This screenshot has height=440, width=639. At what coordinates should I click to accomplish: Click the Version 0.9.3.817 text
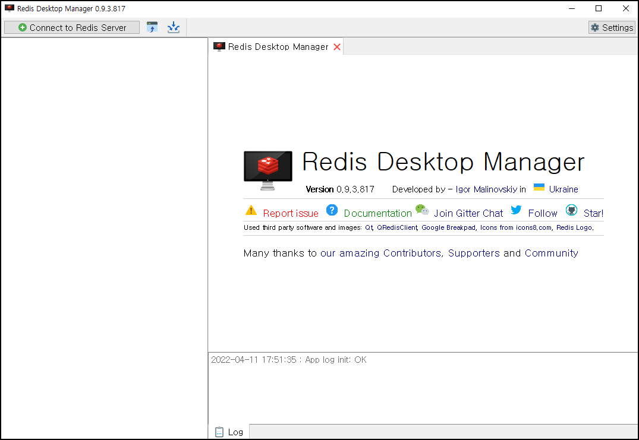point(340,189)
